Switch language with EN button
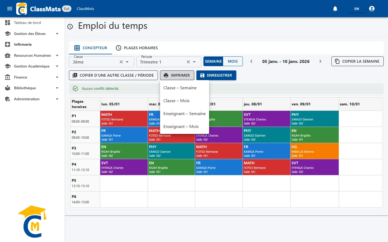This screenshot has height=242, width=388. [357, 9]
